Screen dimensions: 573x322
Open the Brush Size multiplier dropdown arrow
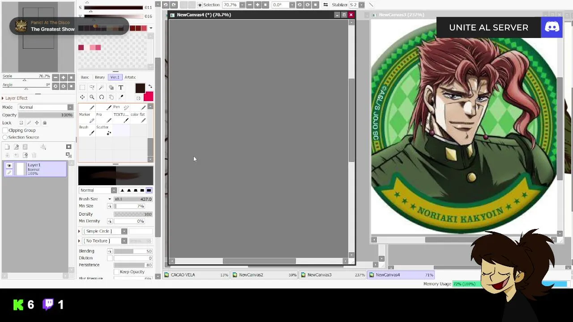point(110,199)
